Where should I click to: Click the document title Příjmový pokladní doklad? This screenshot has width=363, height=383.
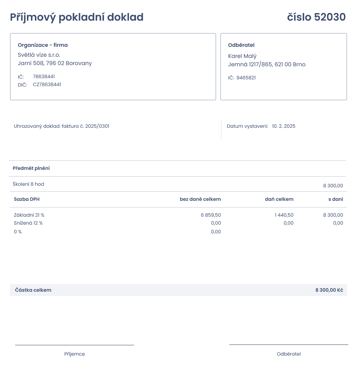77,17
